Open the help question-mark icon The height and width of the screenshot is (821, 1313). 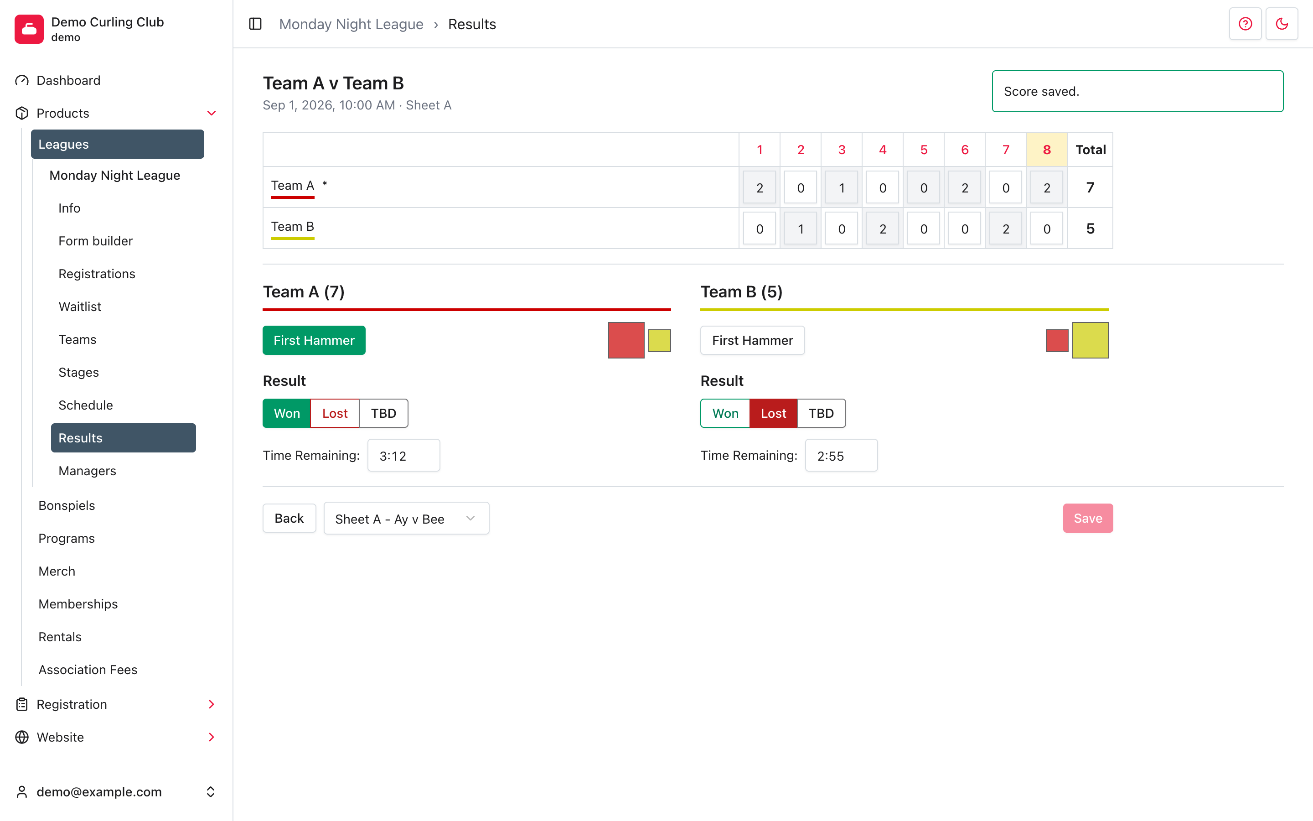pyautogui.click(x=1245, y=24)
